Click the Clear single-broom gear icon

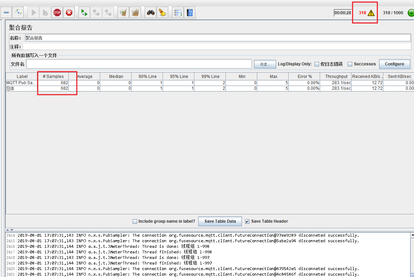pyautogui.click(x=123, y=13)
